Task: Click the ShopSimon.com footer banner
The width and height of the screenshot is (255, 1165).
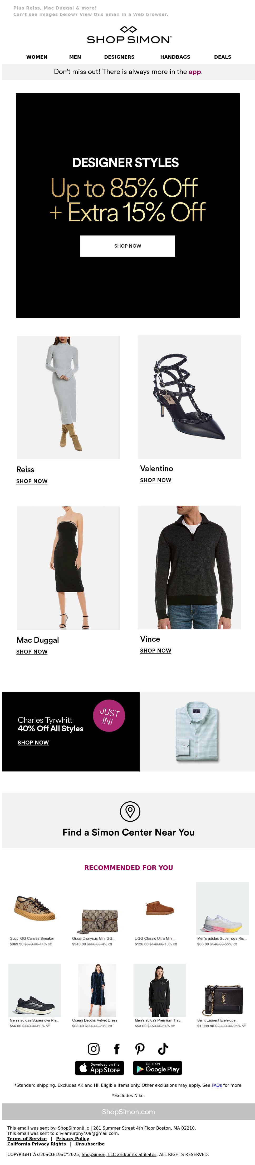Action: (128, 1112)
